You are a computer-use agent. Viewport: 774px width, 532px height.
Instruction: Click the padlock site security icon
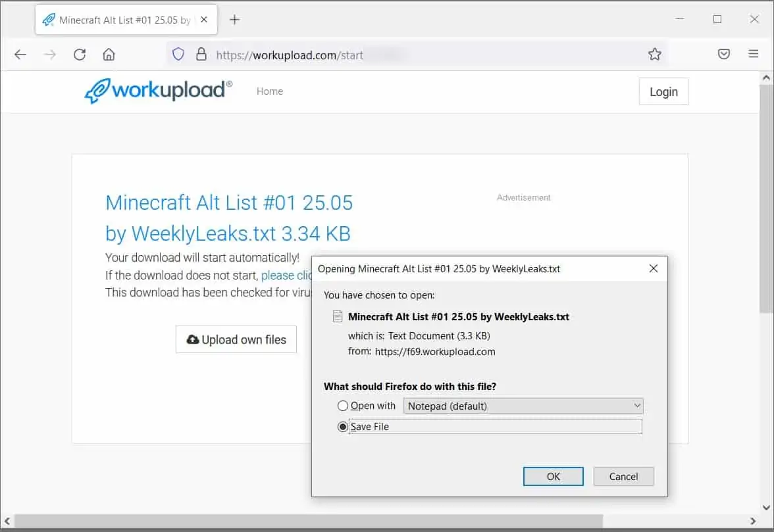[201, 55]
